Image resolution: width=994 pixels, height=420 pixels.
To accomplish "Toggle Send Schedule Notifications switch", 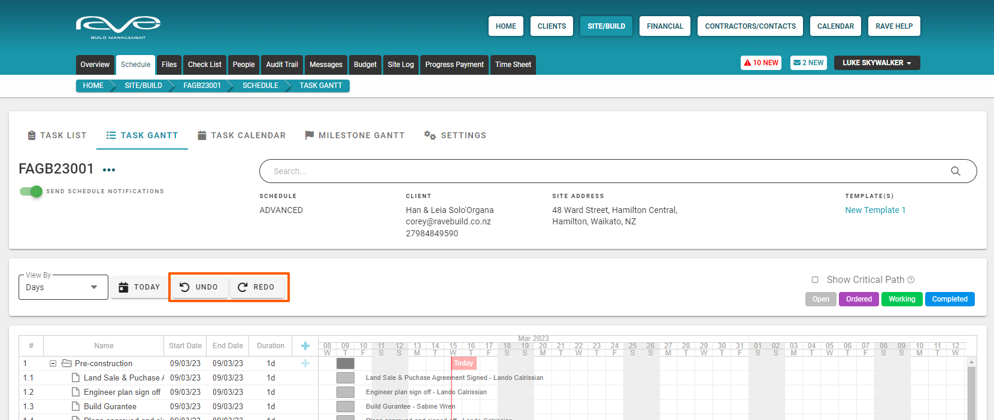I will click(31, 191).
